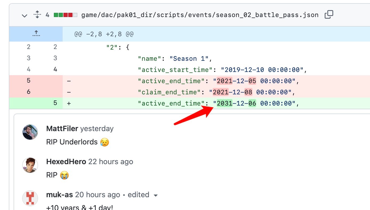Click muk-as's pixel avatar
Viewport: 370px width, 210px height.
[30, 198]
